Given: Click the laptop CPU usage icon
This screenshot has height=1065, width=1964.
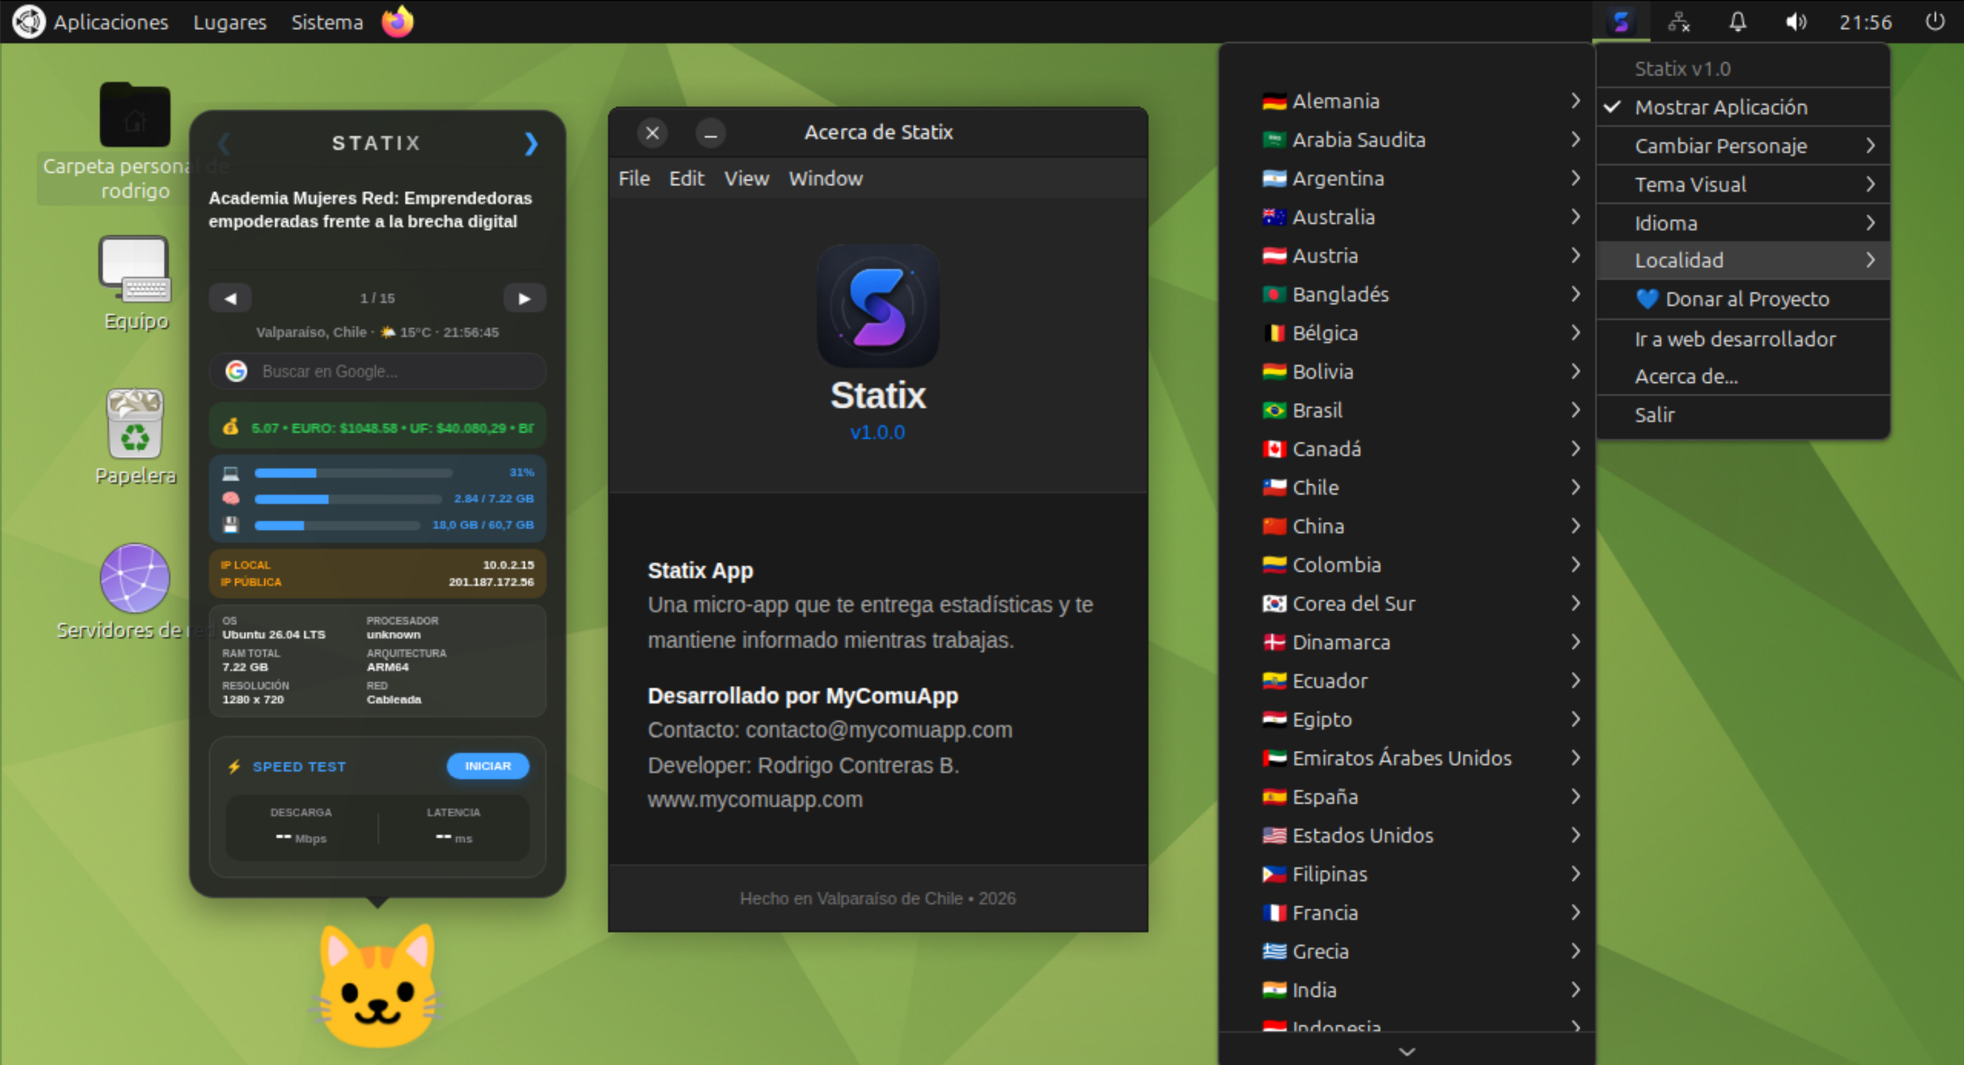Looking at the screenshot, I should [x=230, y=473].
